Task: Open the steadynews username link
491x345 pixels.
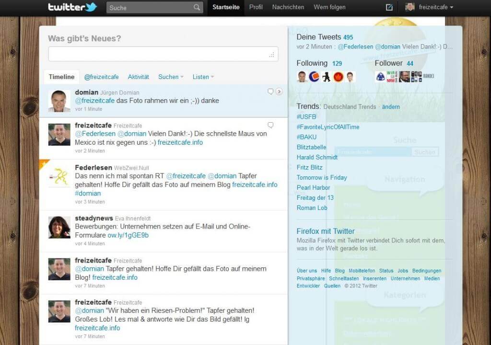Action: [x=94, y=218]
